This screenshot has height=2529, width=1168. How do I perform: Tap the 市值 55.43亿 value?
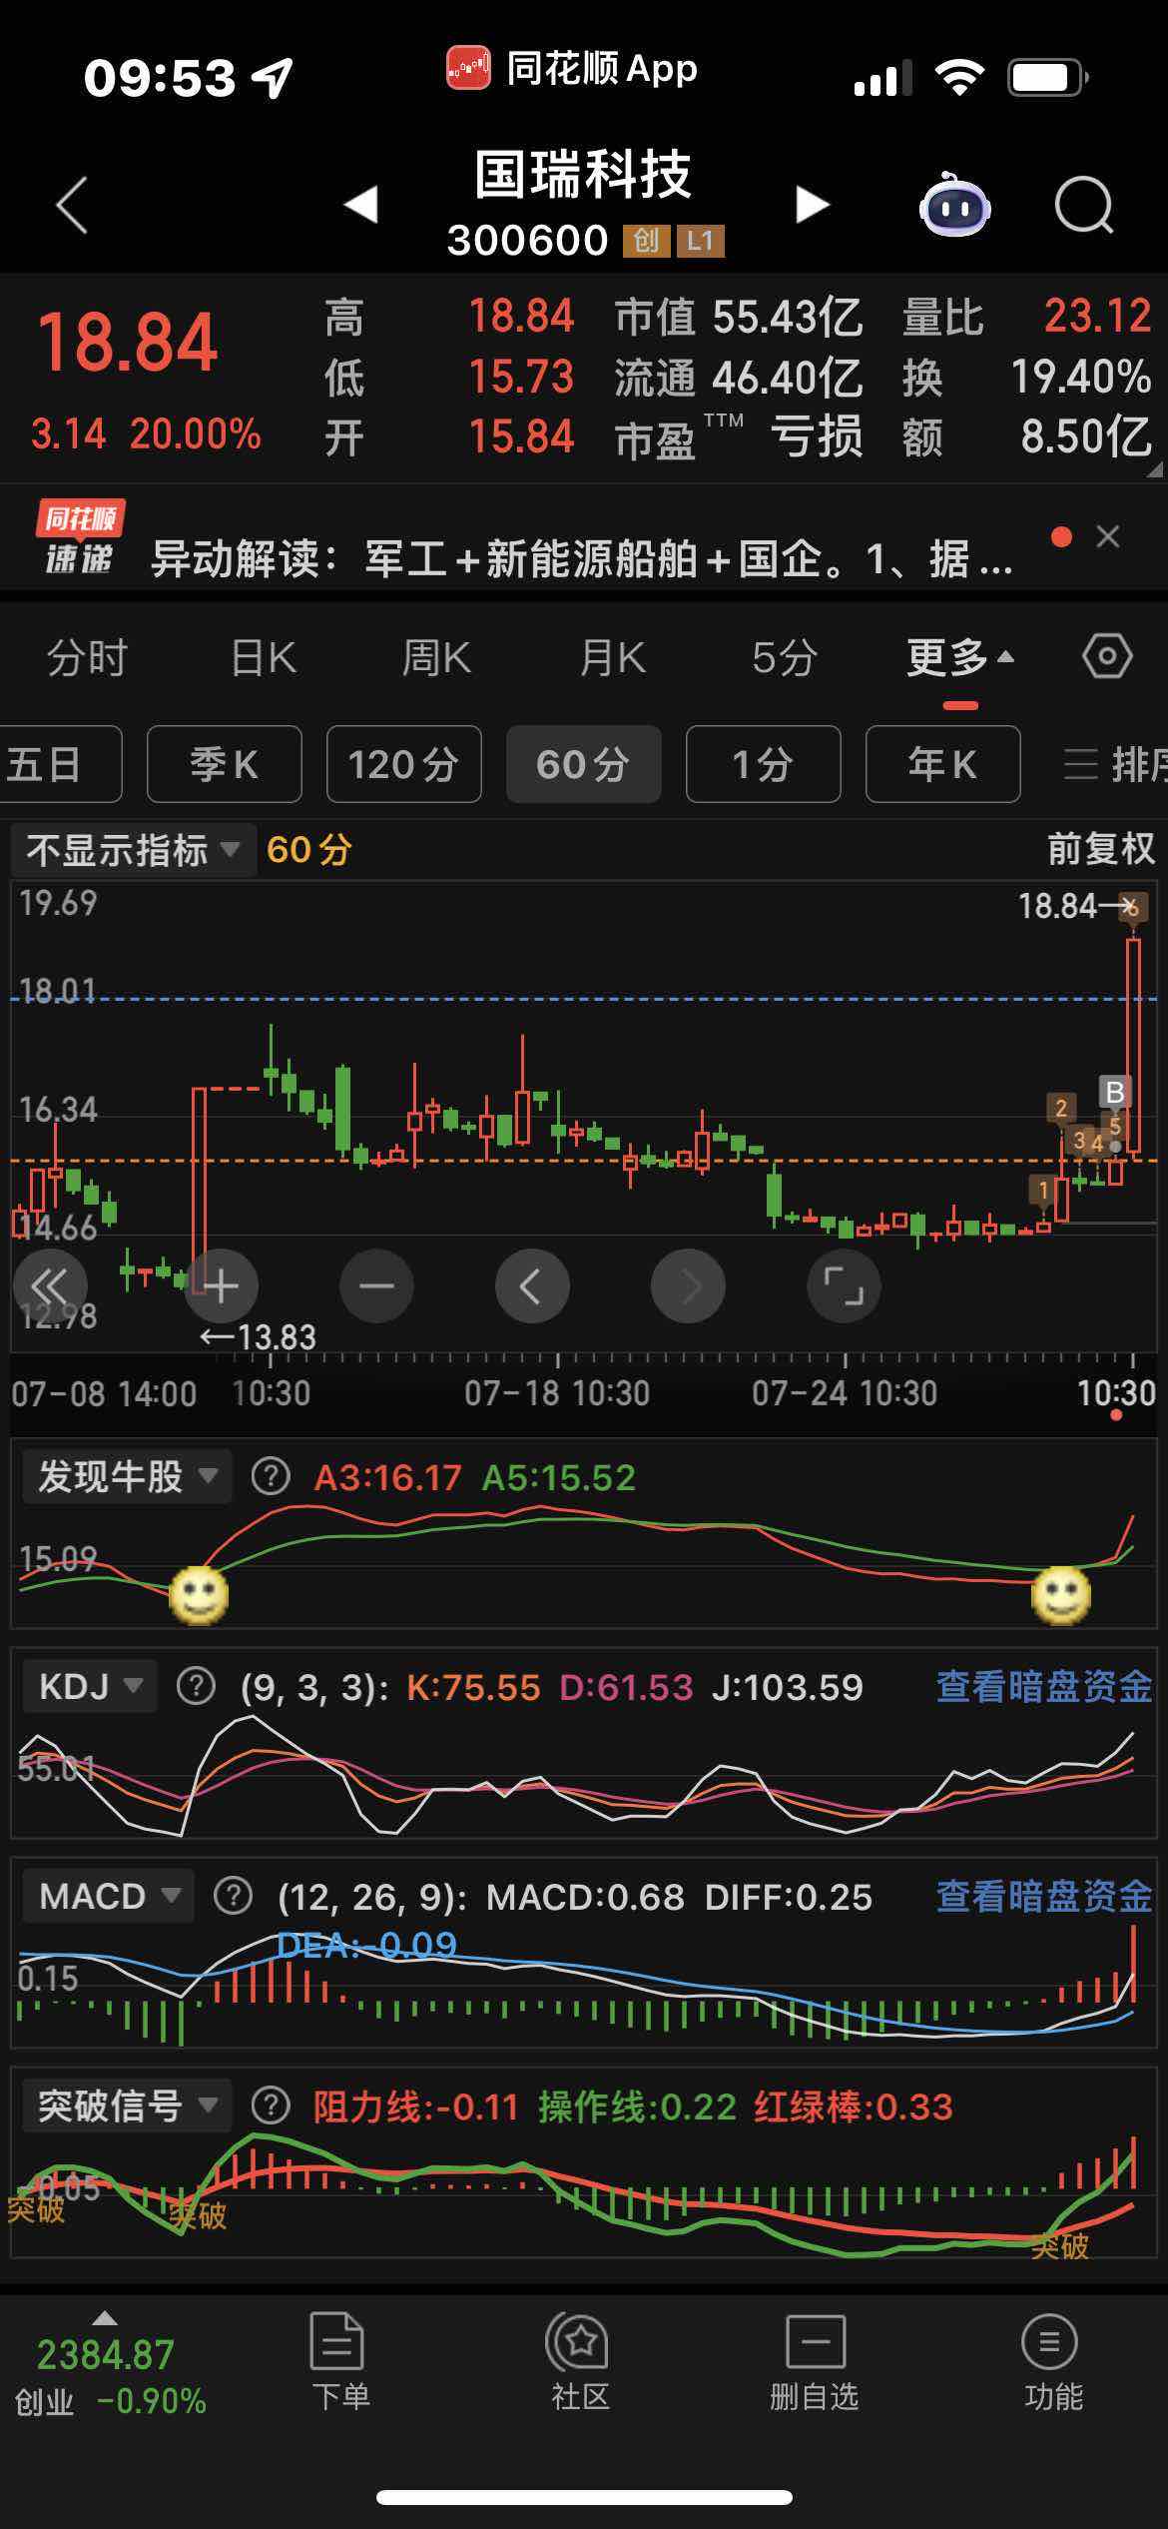(x=738, y=318)
